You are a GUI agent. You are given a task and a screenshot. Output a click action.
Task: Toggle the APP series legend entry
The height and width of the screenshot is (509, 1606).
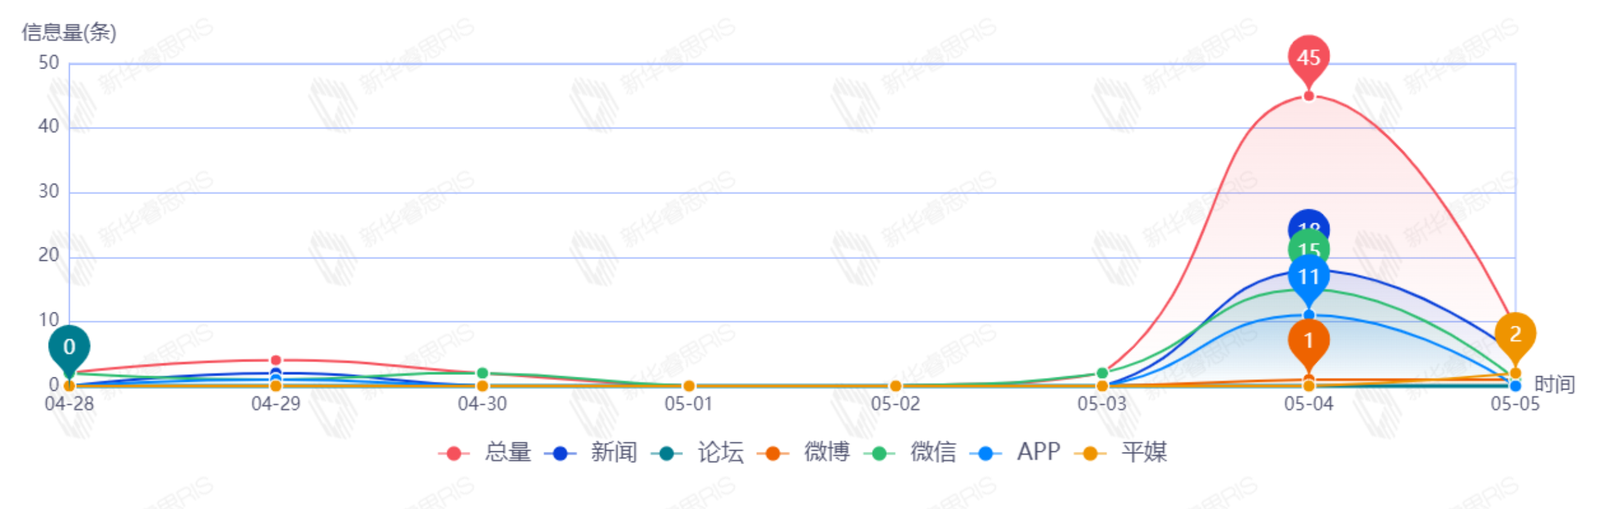pyautogui.click(x=1016, y=452)
